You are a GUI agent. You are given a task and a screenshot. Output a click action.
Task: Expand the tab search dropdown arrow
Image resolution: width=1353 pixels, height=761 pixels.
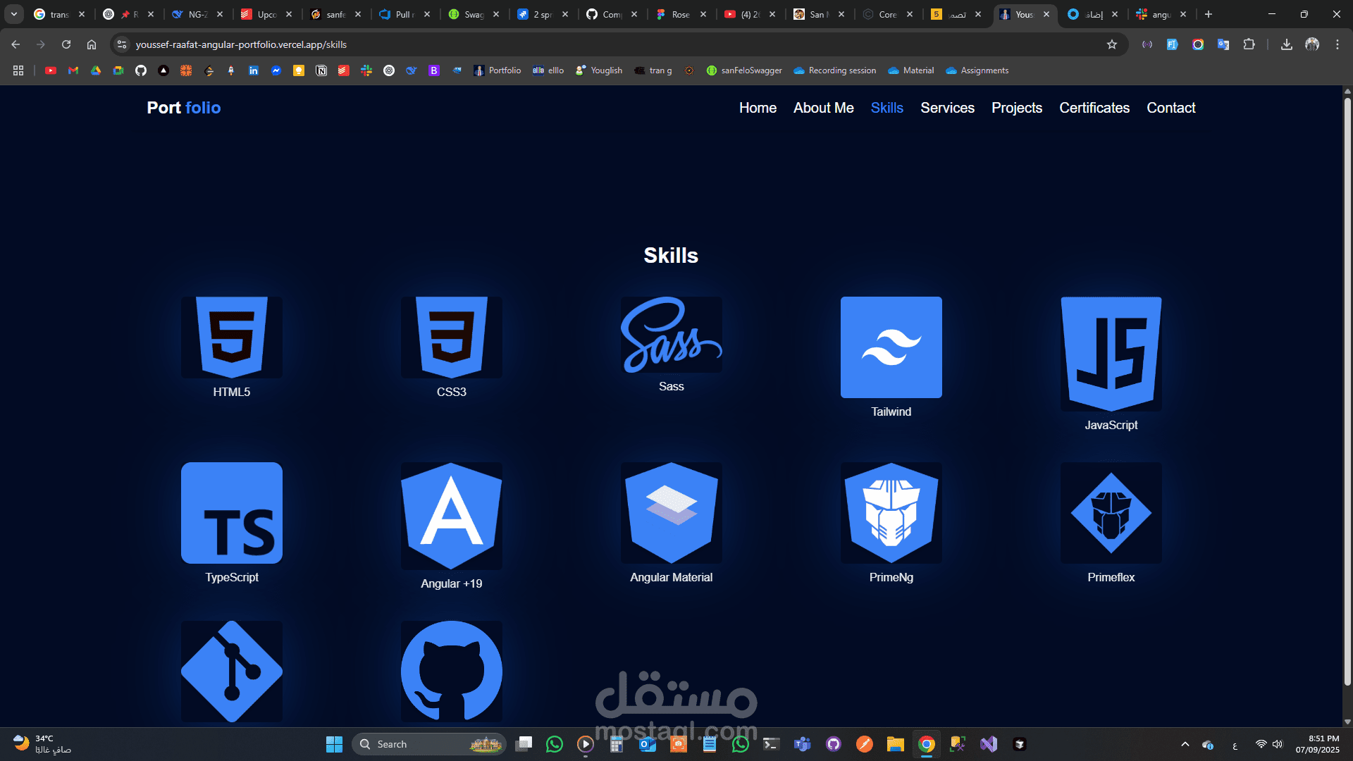pos(14,14)
